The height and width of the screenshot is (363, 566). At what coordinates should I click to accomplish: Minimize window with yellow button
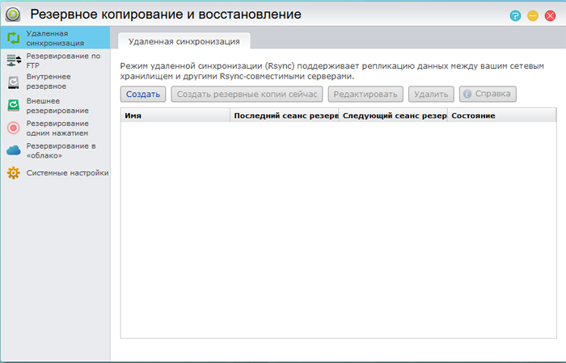tap(533, 15)
